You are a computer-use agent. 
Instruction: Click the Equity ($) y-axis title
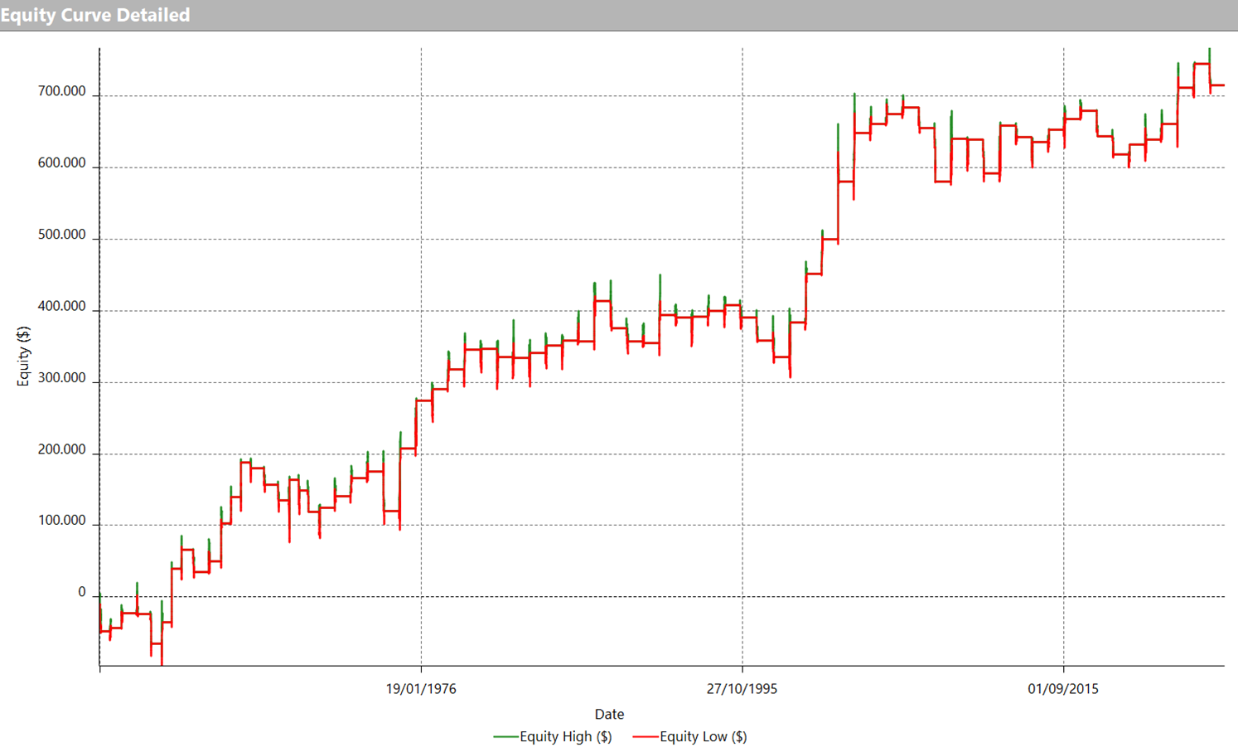(x=23, y=356)
